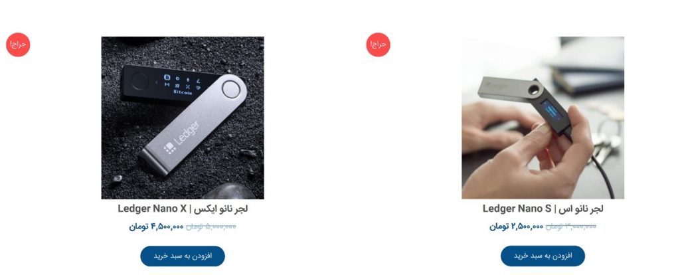Viewport: 680px width, 275px height.
Task: Open the Ledger Nano S product photo
Action: point(543,118)
